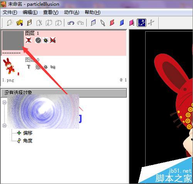
Task: Toggle the concentric circle icon on 图层 1
Action: (38, 40)
